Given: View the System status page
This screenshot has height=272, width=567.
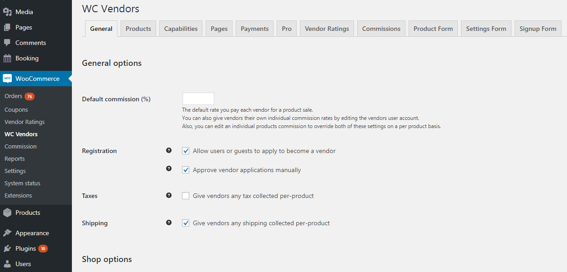Looking at the screenshot, I should click(x=21, y=183).
